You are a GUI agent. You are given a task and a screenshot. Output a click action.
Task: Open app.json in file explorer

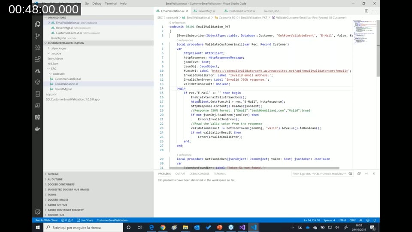point(51,94)
